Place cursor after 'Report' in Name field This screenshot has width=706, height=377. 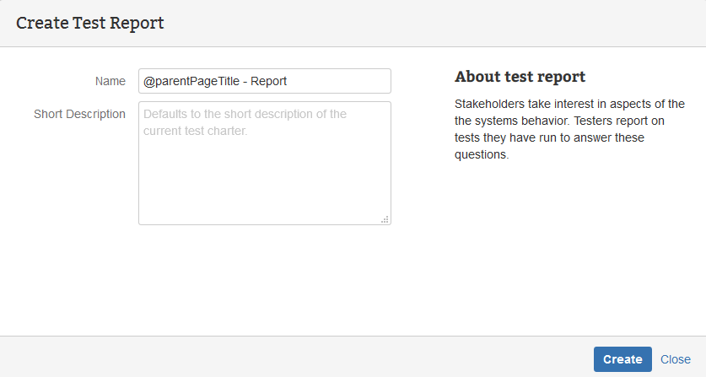click(289, 81)
